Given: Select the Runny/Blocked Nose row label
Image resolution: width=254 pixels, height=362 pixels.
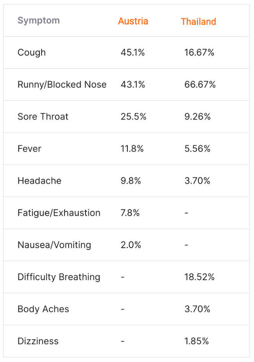Looking at the screenshot, I should [x=62, y=85].
